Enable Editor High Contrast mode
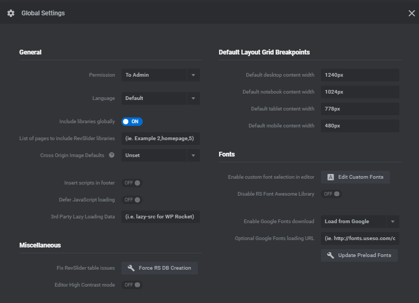 (132, 285)
